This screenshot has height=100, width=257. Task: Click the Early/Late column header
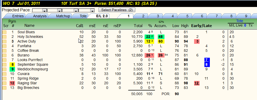(202, 26)
